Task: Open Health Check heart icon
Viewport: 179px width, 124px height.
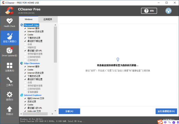Action: (x=10, y=21)
